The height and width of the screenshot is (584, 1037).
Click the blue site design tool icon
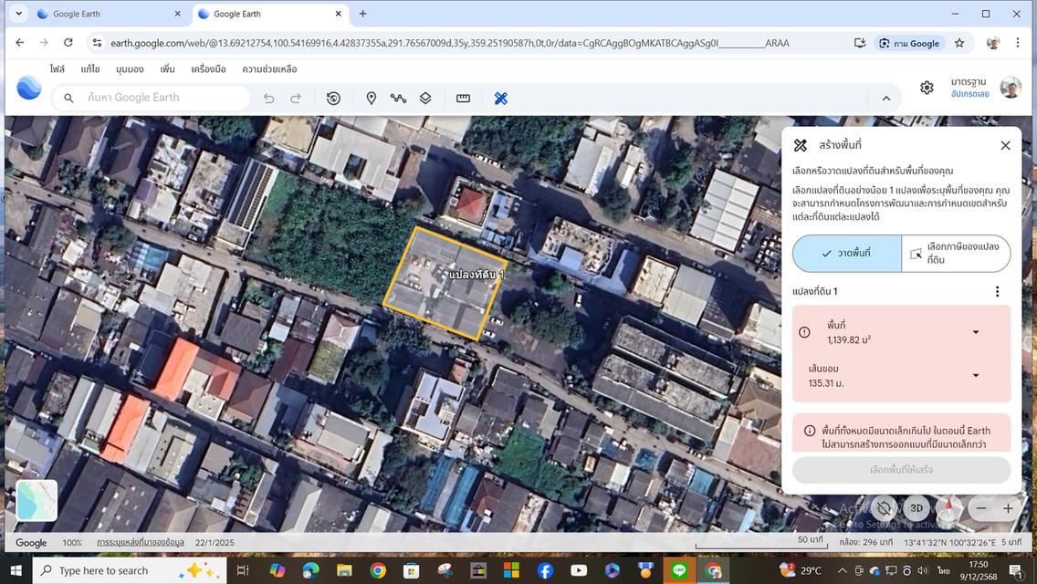coord(500,99)
